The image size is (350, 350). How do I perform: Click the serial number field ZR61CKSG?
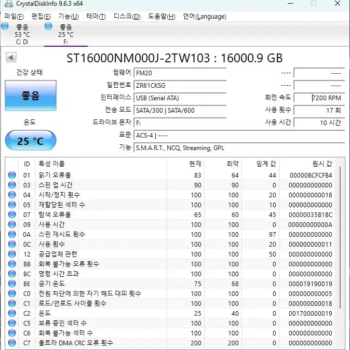[180, 85]
